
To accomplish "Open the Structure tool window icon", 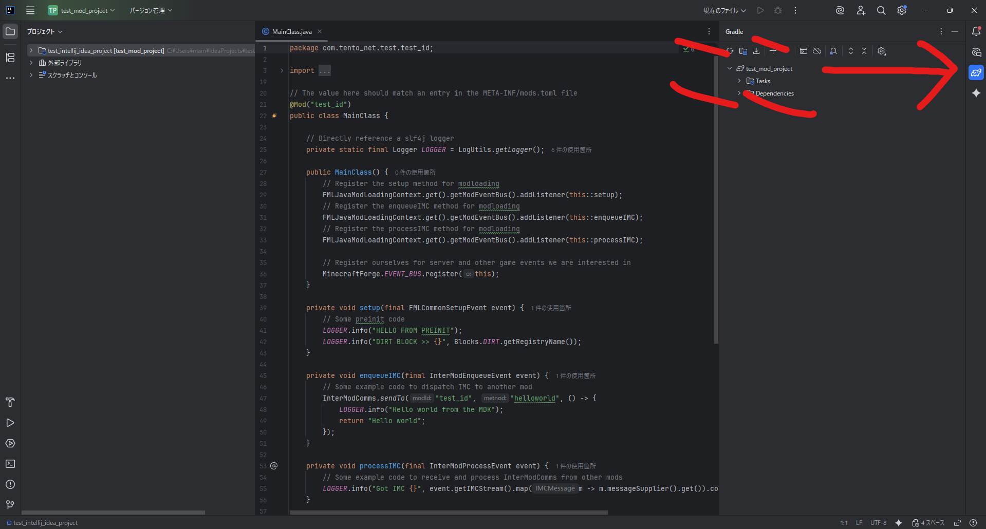I will click(10, 58).
